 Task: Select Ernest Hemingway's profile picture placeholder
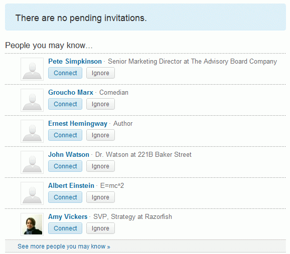[32, 131]
